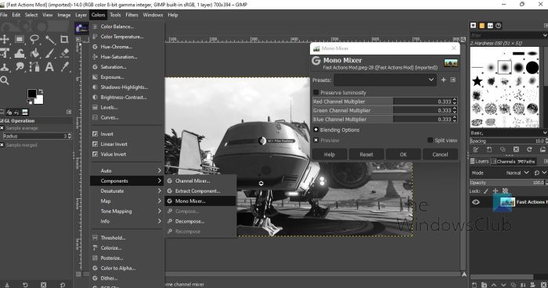Screen dimensions: 548x288
Task: Select the Smudge tool
Action: (x=20, y=66)
